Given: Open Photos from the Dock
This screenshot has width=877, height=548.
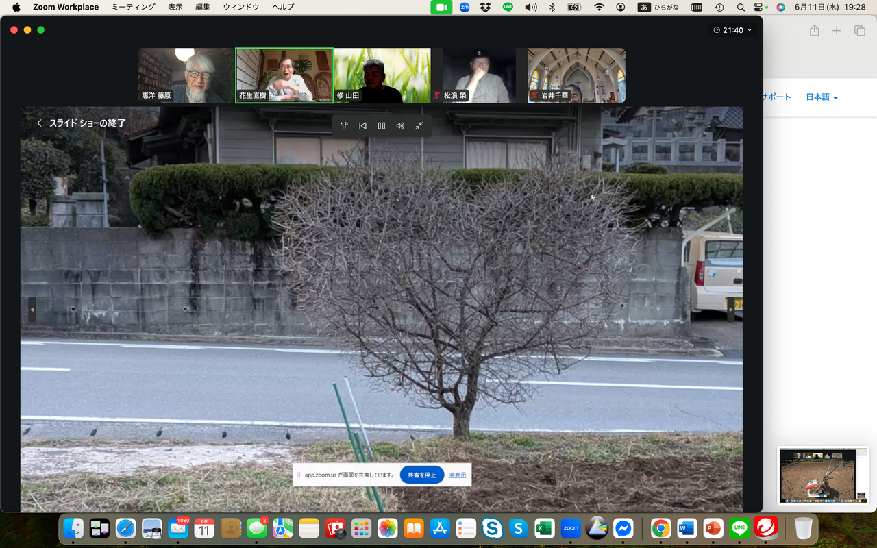Looking at the screenshot, I should pos(388,528).
